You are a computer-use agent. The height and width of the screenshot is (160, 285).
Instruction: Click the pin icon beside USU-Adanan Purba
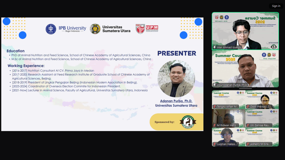click(x=214, y=85)
